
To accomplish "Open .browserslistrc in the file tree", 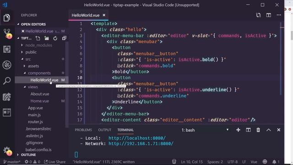I will click(x=38, y=129).
